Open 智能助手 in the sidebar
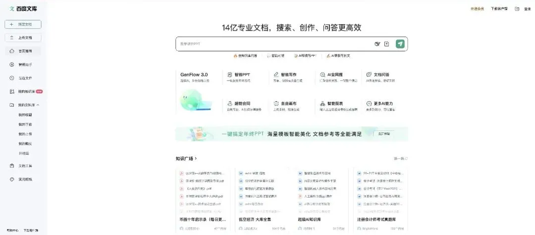Image resolution: width=535 pixels, height=235 pixels. [x=23, y=65]
